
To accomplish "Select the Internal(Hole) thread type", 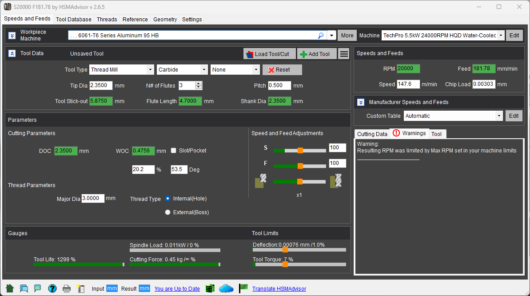I will pyautogui.click(x=167, y=199).
